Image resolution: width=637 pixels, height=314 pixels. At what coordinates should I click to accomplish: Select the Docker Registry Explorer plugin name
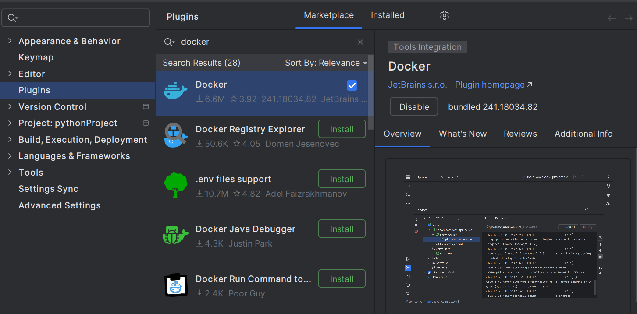tap(250, 129)
